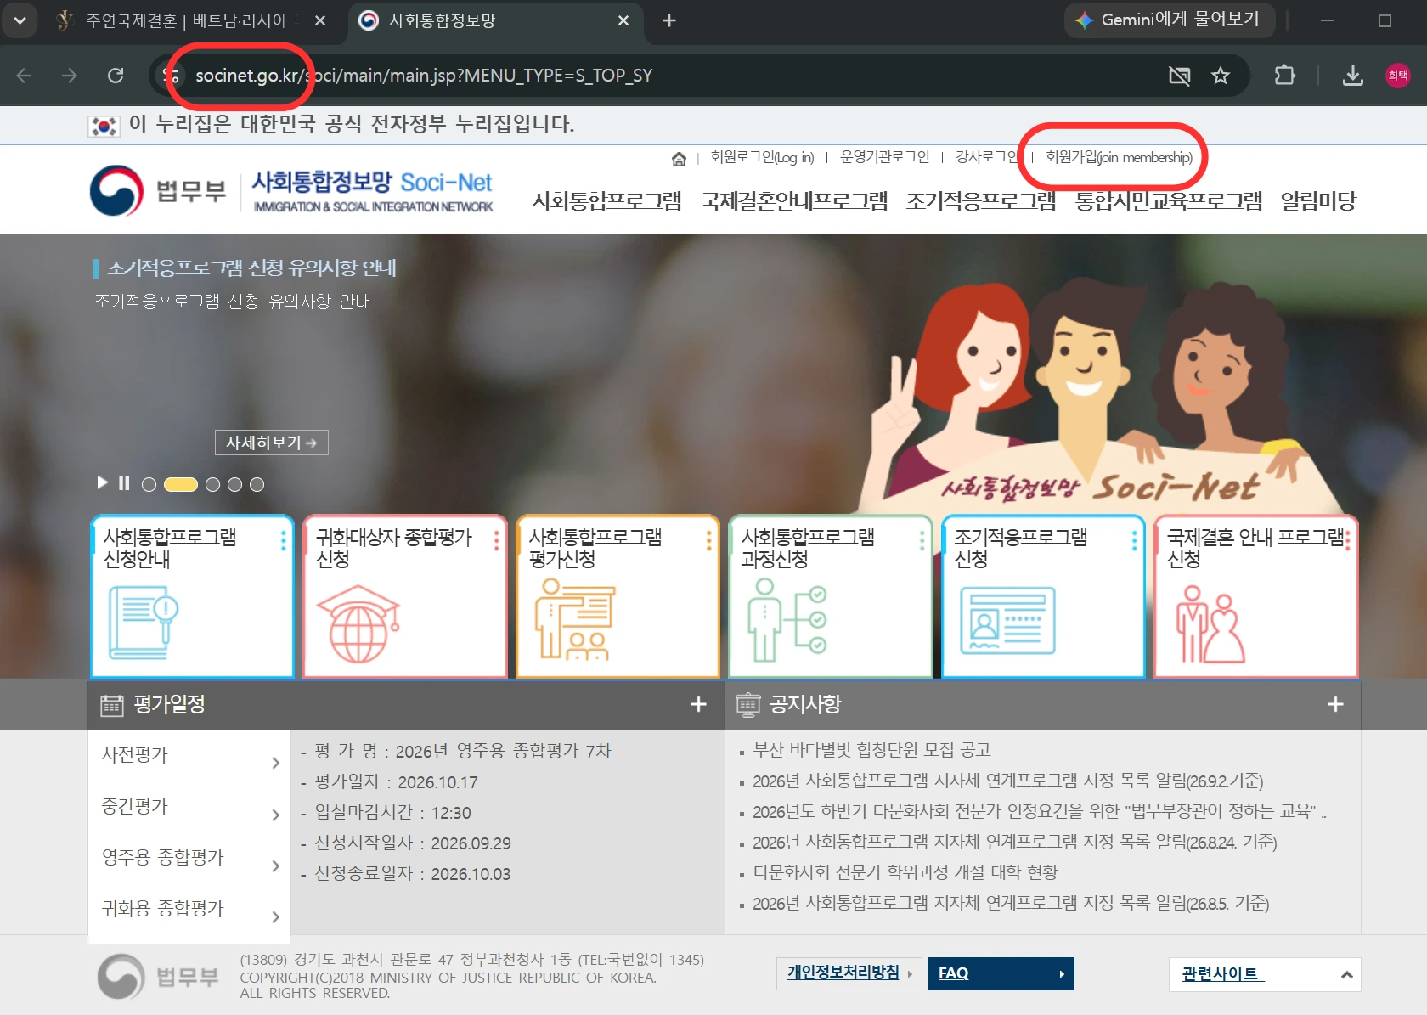The height and width of the screenshot is (1015, 1427).
Task: Select the fourth banner slide dot
Action: click(234, 484)
